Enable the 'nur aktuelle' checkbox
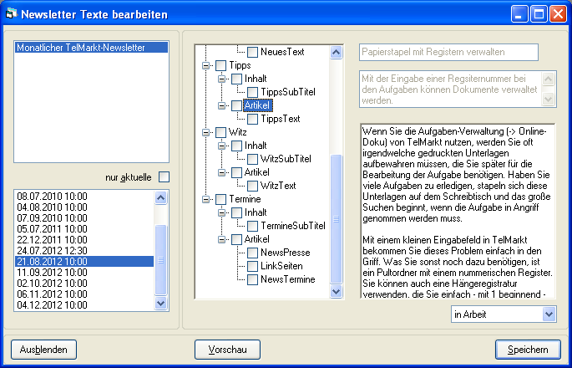Image resolution: width=572 pixels, height=368 pixels. tap(165, 176)
